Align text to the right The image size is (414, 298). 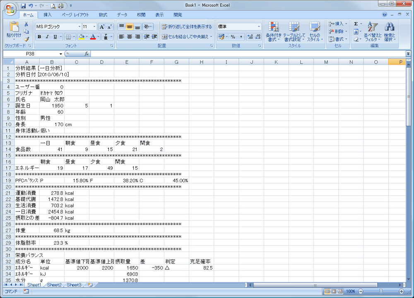(137, 37)
